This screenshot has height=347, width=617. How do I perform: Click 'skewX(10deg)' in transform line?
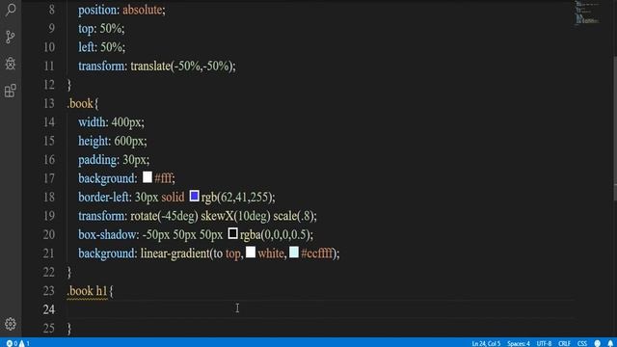click(x=235, y=216)
